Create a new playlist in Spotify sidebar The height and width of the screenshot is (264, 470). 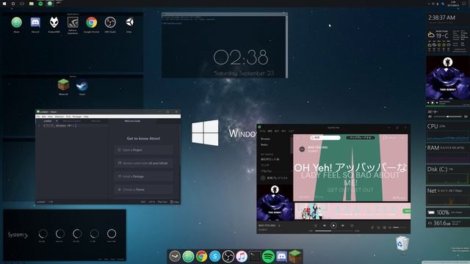pyautogui.click(x=274, y=177)
